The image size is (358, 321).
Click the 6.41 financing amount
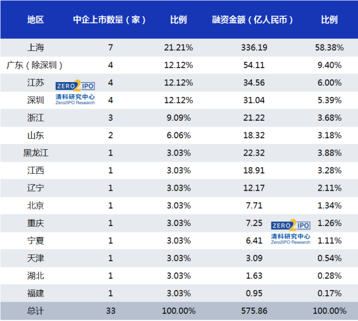(254, 241)
